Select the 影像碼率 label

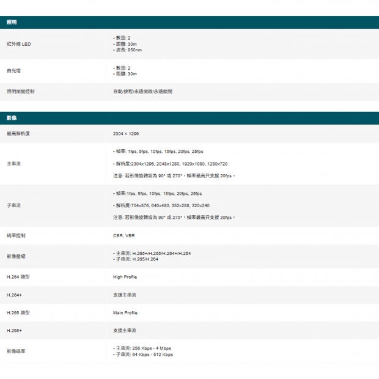pos(16,351)
